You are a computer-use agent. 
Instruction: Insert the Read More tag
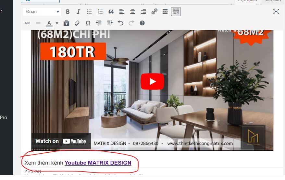point(165,12)
